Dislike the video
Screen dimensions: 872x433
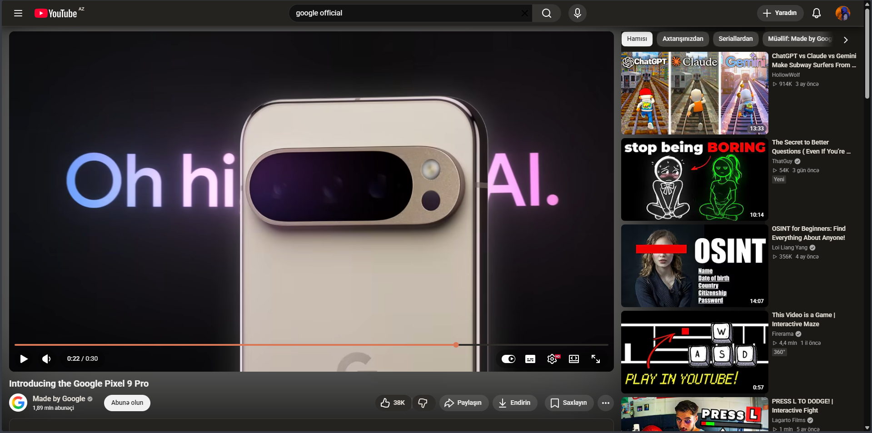[423, 403]
